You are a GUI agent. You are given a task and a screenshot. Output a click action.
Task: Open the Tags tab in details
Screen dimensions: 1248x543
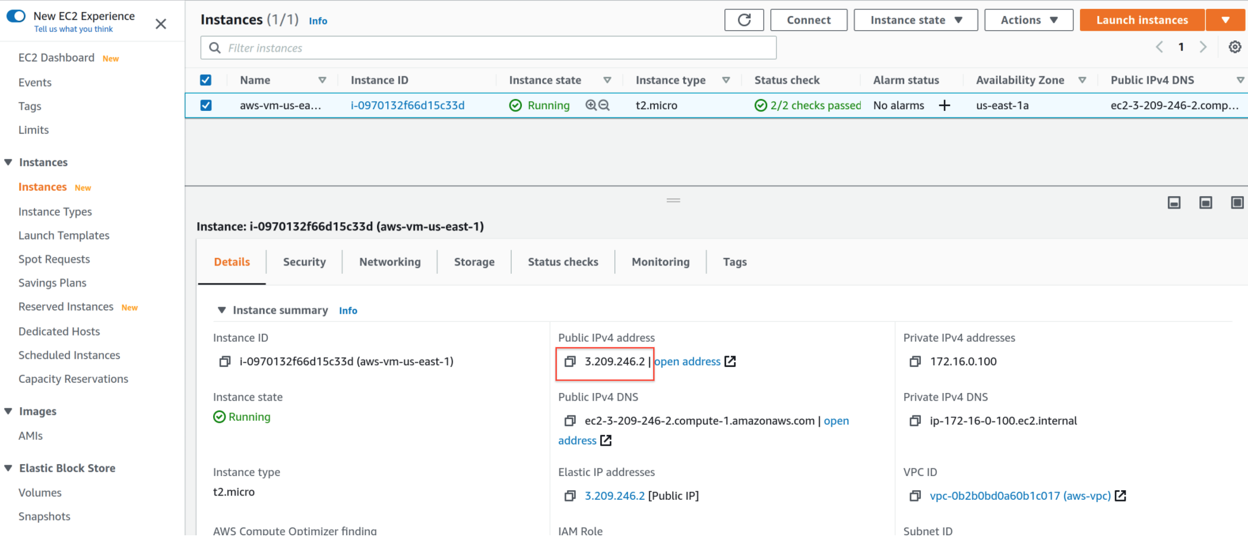click(x=735, y=262)
